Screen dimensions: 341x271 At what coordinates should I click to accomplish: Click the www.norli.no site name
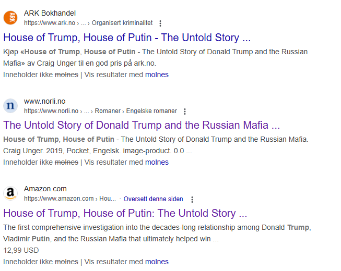[x=44, y=101]
